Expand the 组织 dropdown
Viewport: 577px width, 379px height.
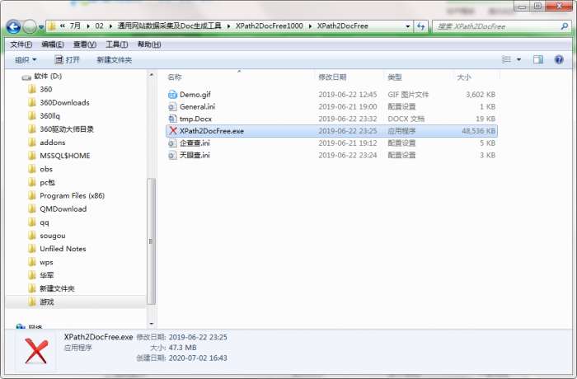click(x=26, y=59)
